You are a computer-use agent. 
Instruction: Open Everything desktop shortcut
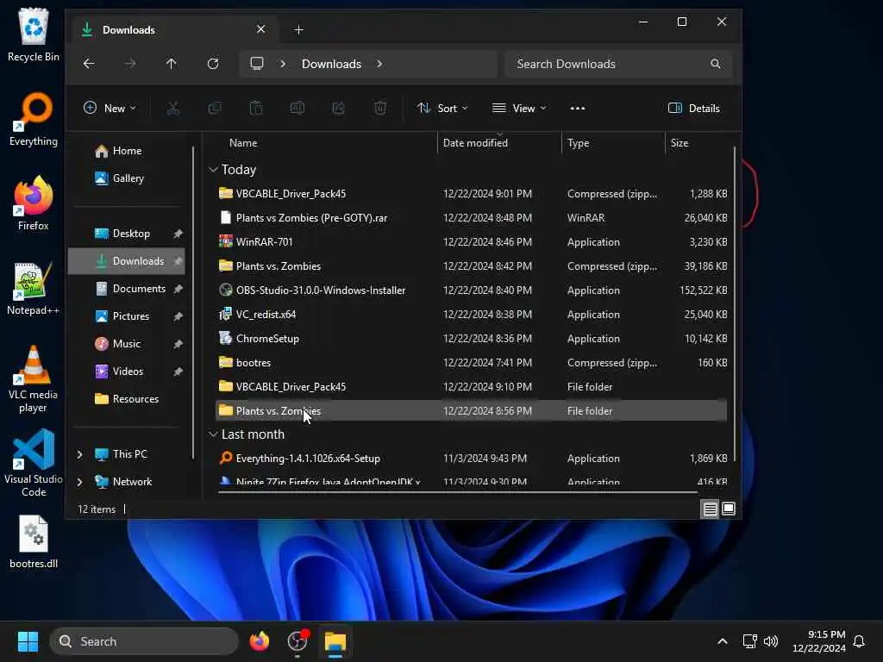(x=34, y=119)
